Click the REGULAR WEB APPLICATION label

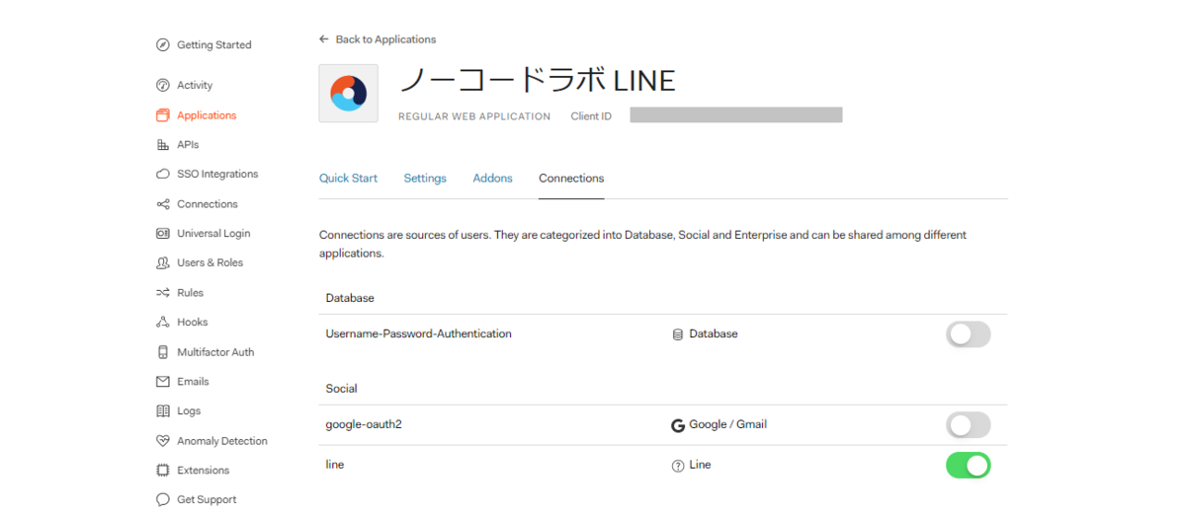[474, 116]
